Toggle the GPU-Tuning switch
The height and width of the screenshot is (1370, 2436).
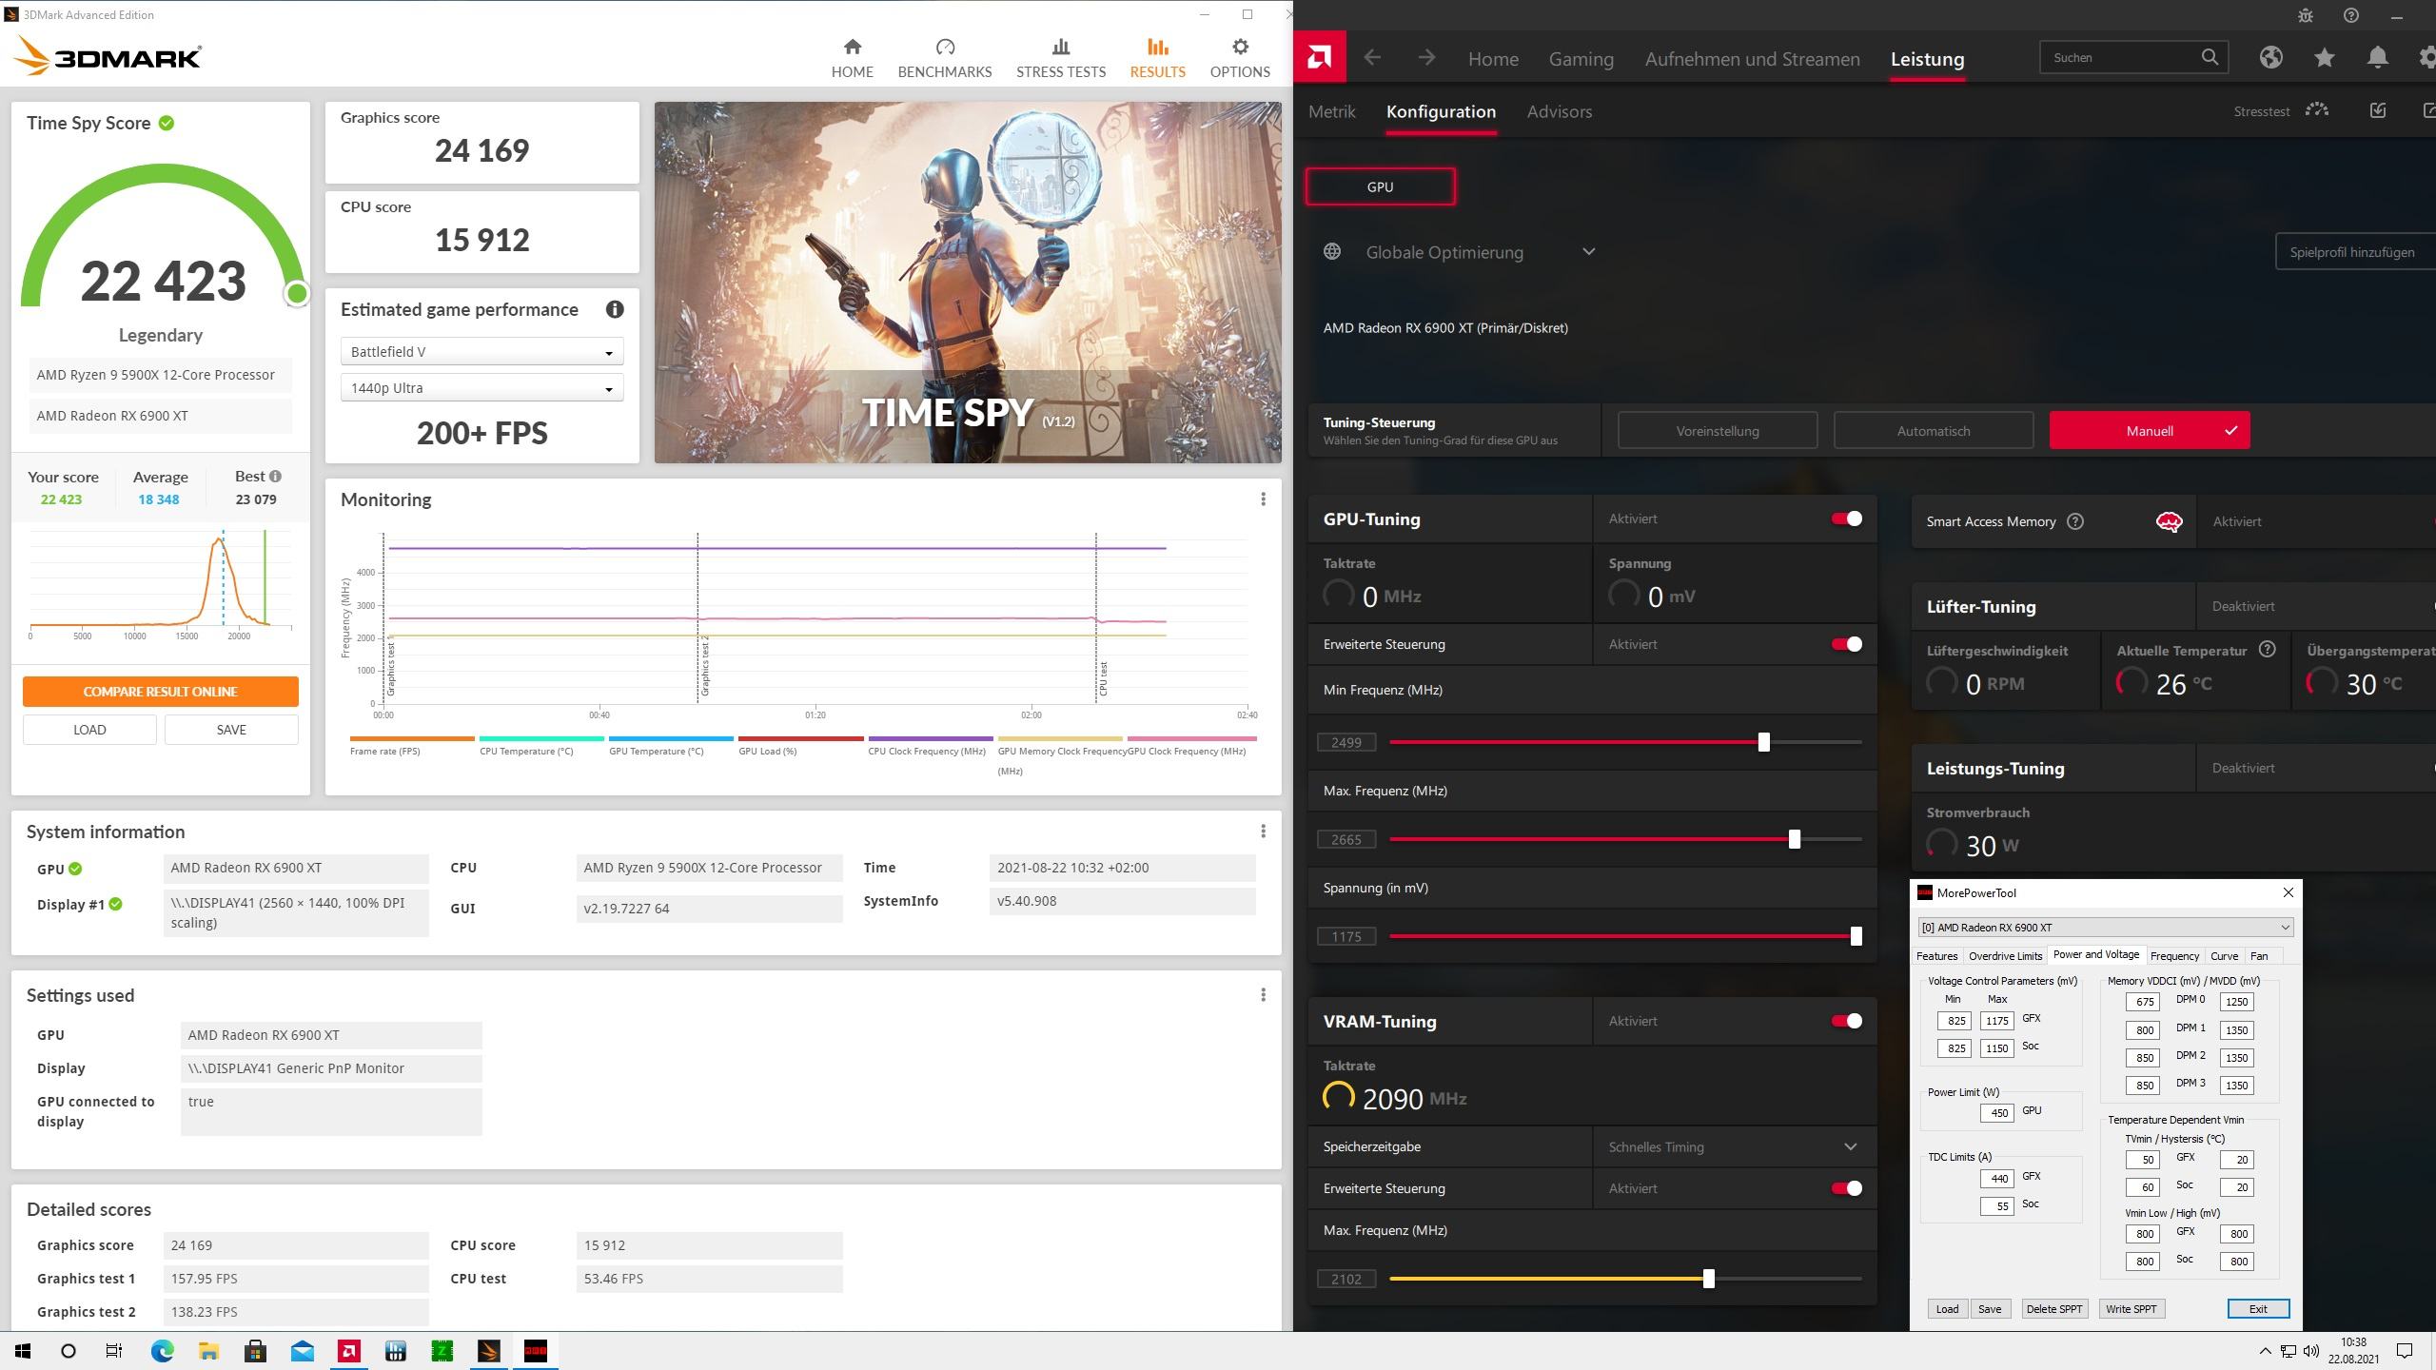(x=1846, y=519)
